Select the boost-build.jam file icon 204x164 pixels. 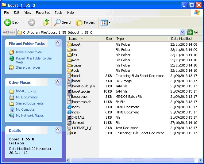69,86
